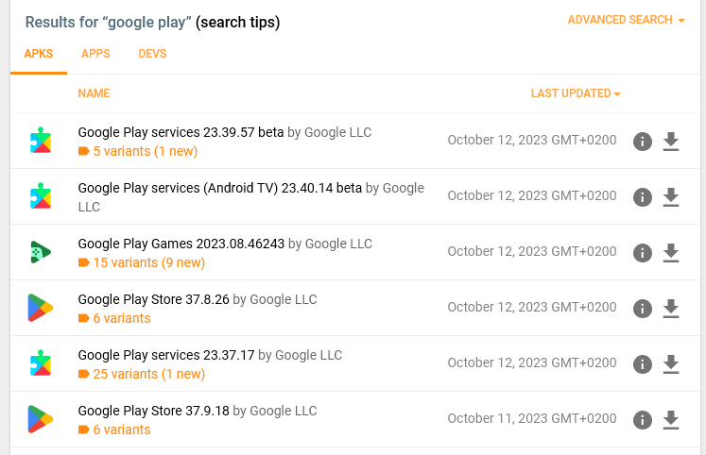Screen dimensions: 706x455
Task: Click the Google Play Store 37.8.26 icon
Action: [41, 308]
